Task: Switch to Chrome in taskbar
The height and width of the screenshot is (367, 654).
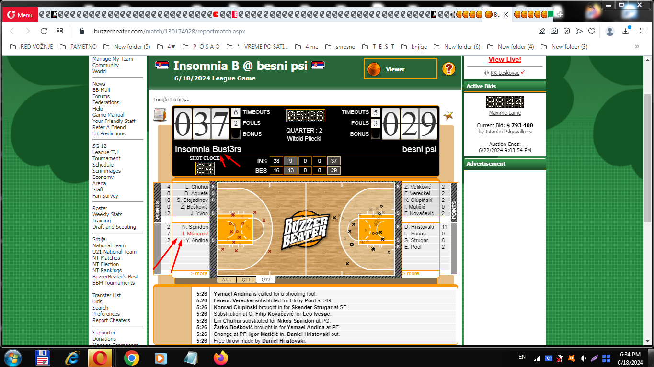Action: coord(131,357)
